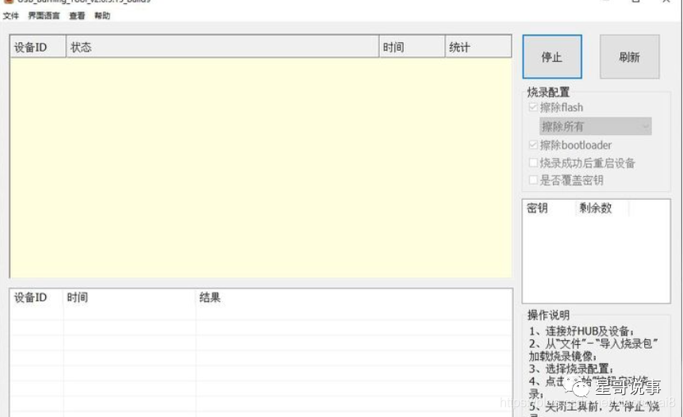The height and width of the screenshot is (417, 683).
Task: Select the 密钥 column header
Action: [547, 208]
